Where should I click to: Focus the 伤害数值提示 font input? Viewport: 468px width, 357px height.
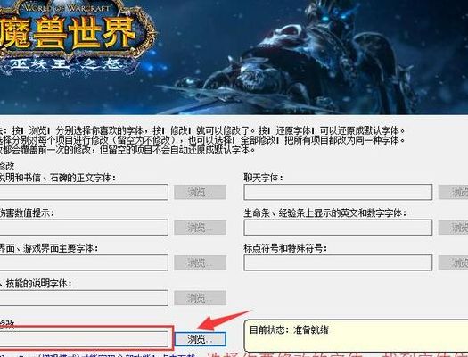[84, 228]
